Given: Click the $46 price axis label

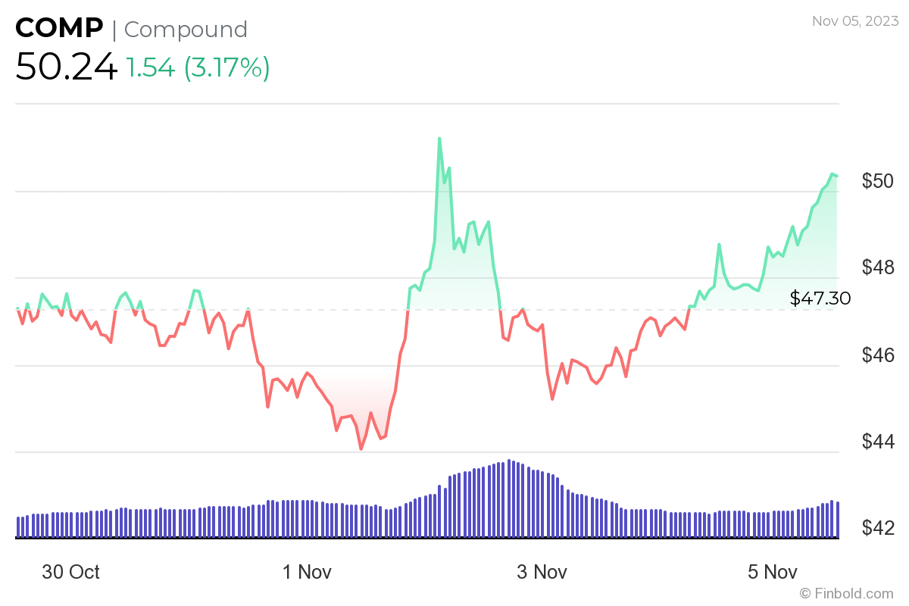Looking at the screenshot, I should pyautogui.click(x=877, y=355).
